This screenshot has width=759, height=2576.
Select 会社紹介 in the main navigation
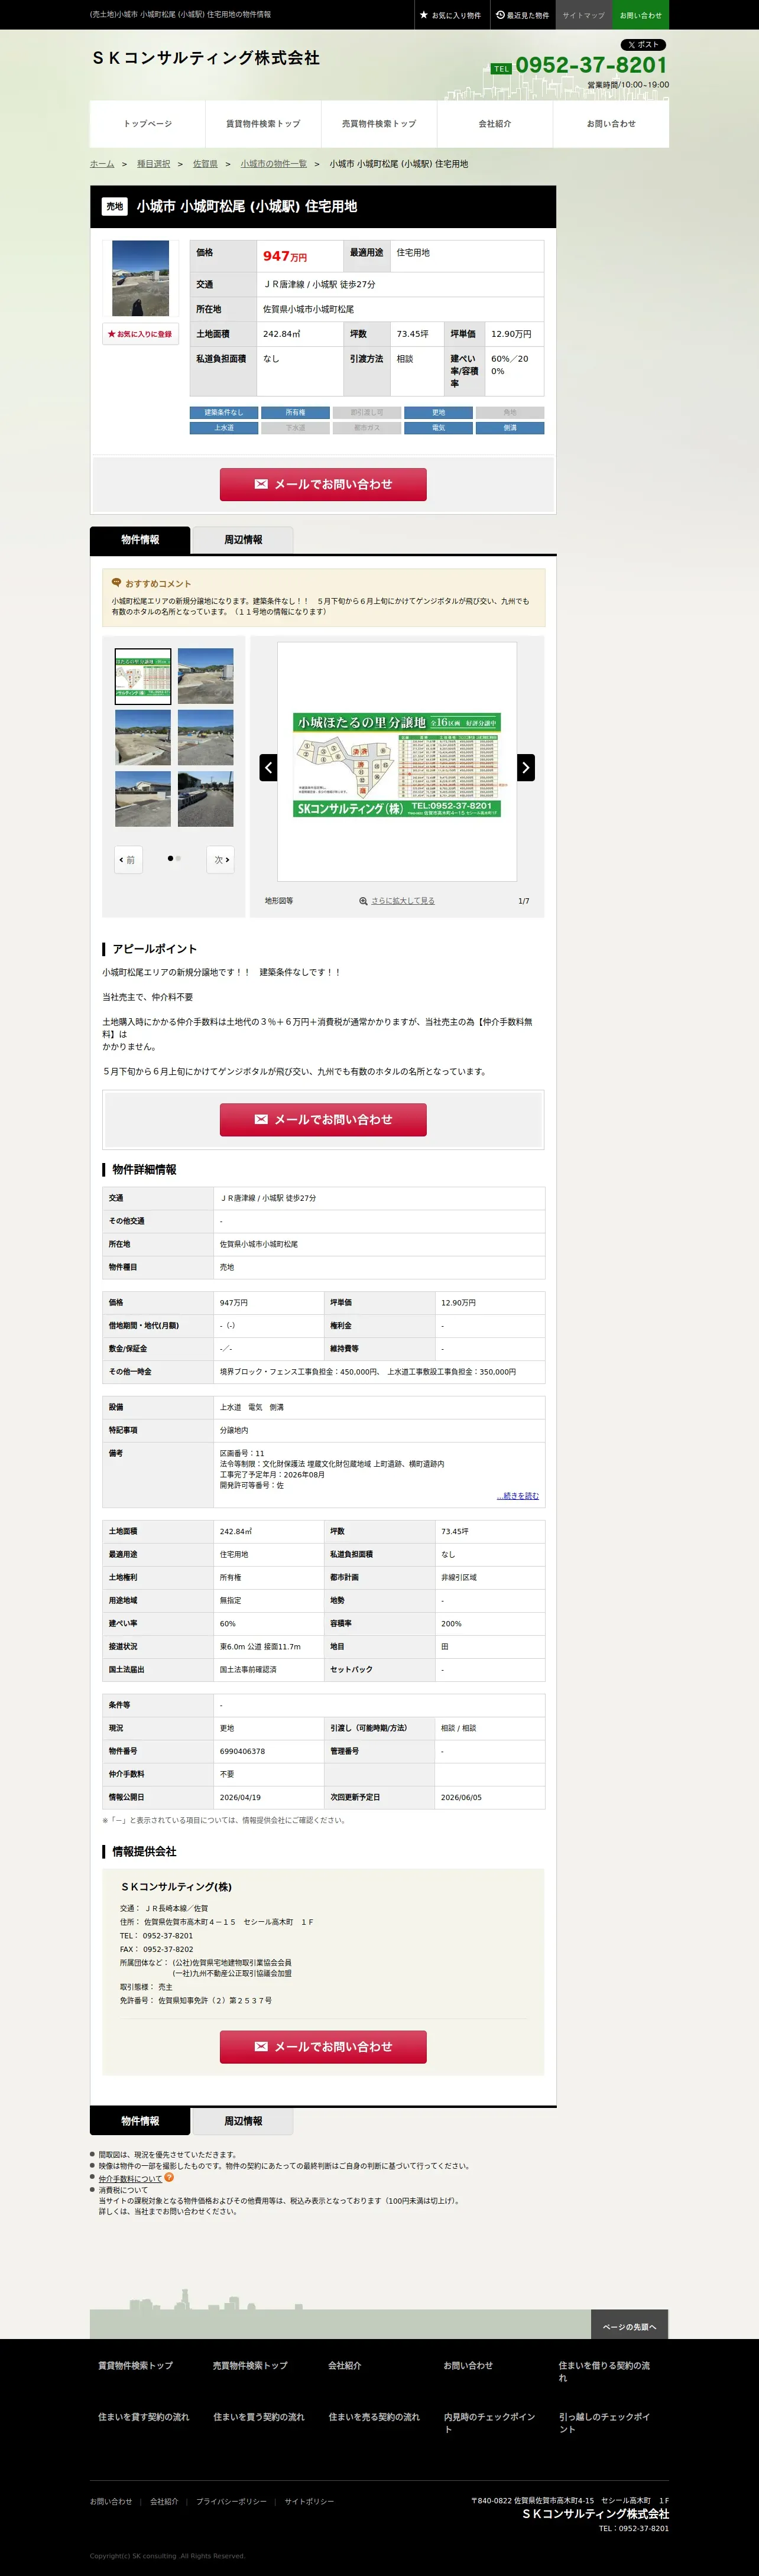(495, 124)
